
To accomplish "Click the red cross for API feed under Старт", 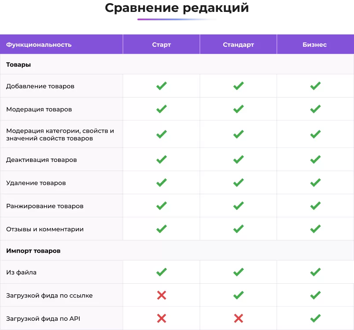I will [x=162, y=318].
